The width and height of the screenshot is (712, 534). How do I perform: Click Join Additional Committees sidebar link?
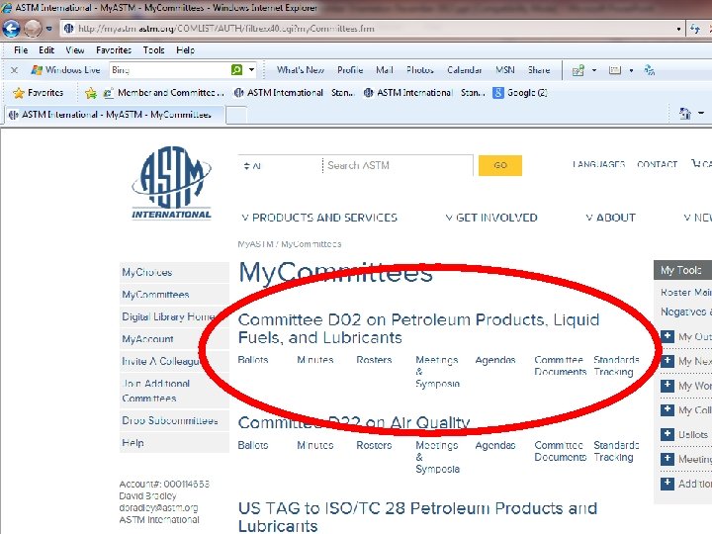pos(174,391)
